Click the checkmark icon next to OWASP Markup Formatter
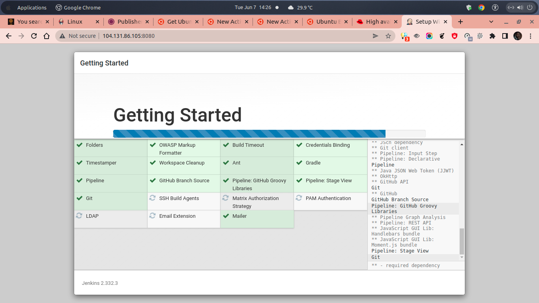539x303 pixels. [x=153, y=145]
